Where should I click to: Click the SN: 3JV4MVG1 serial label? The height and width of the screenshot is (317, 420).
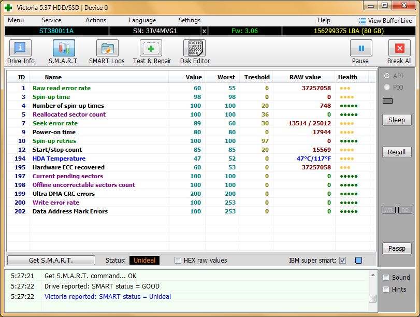click(155, 31)
